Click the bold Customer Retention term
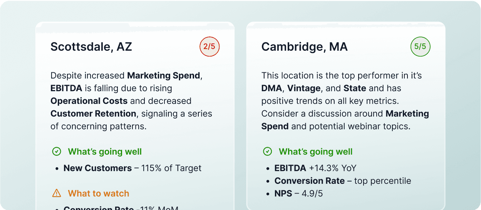 point(93,113)
